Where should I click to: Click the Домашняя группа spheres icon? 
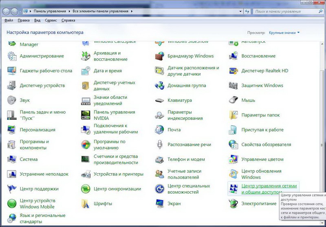[x=160, y=86]
